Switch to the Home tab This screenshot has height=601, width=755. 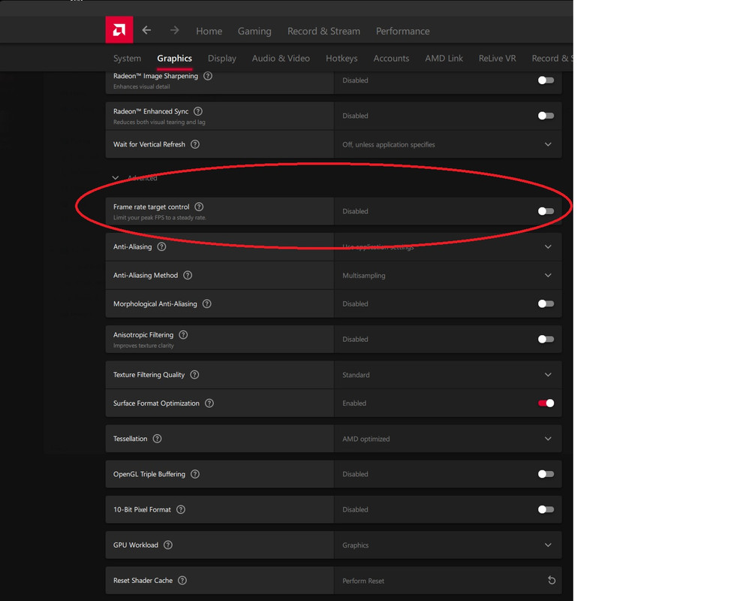click(x=209, y=31)
